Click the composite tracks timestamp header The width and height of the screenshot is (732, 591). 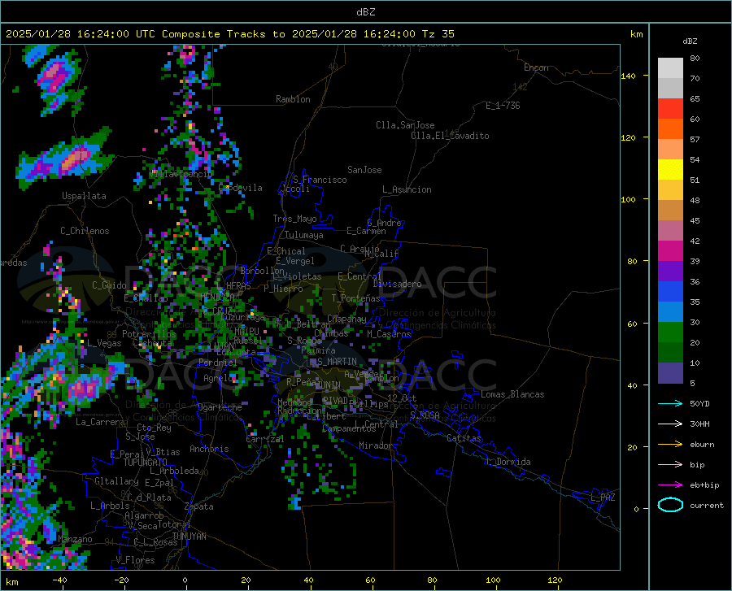coord(229,34)
